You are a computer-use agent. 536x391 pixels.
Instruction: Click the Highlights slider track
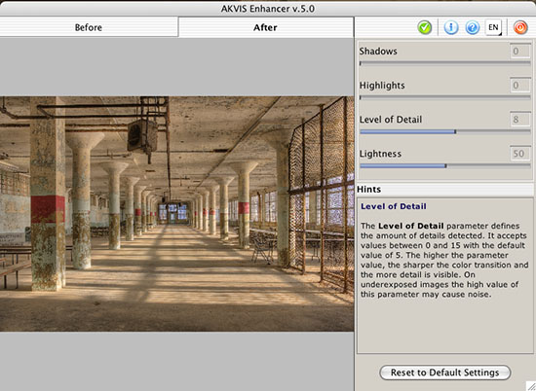tap(445, 97)
